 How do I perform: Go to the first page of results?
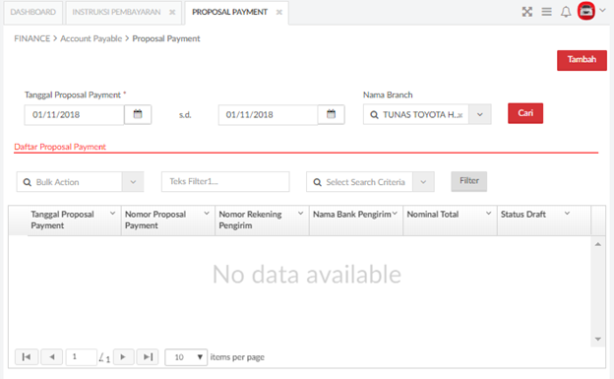point(27,357)
